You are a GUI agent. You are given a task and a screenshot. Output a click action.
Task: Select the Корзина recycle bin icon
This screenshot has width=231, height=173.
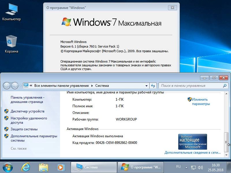pos(12,44)
